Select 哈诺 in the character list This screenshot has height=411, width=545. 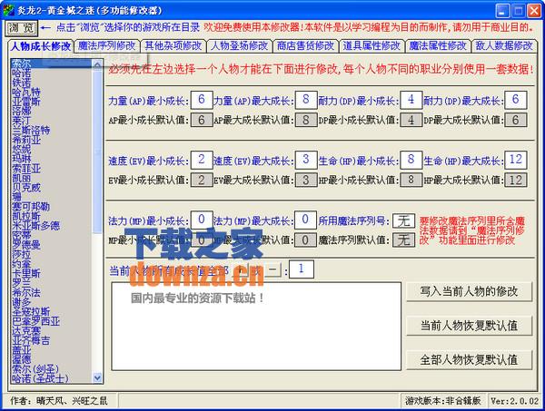click(52, 73)
